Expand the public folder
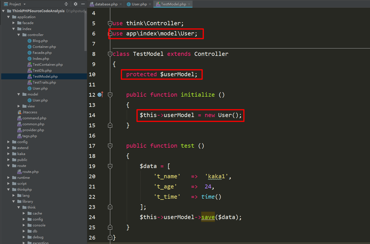This screenshot has height=244, width=370. click(x=9, y=160)
